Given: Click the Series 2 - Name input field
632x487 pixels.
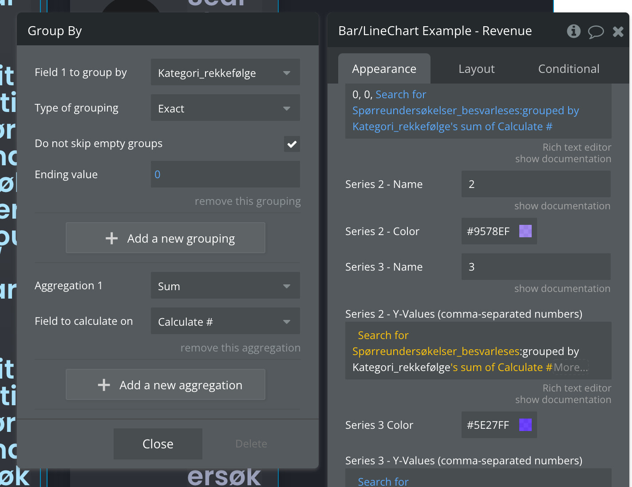Looking at the screenshot, I should pyautogui.click(x=536, y=184).
